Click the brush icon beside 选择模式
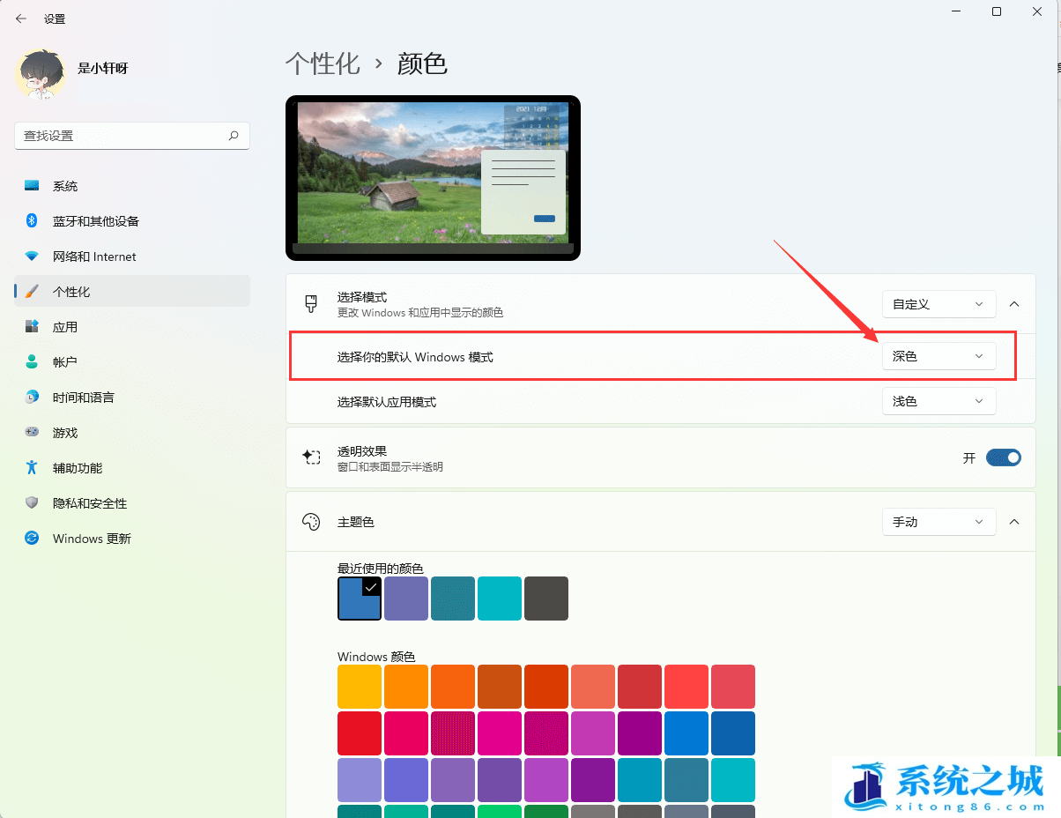 pyautogui.click(x=311, y=304)
